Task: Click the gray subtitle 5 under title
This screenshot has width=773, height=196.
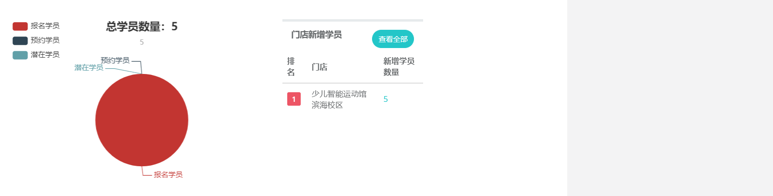Action: [x=142, y=42]
